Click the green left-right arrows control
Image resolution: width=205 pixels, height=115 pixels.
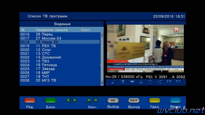71,100
